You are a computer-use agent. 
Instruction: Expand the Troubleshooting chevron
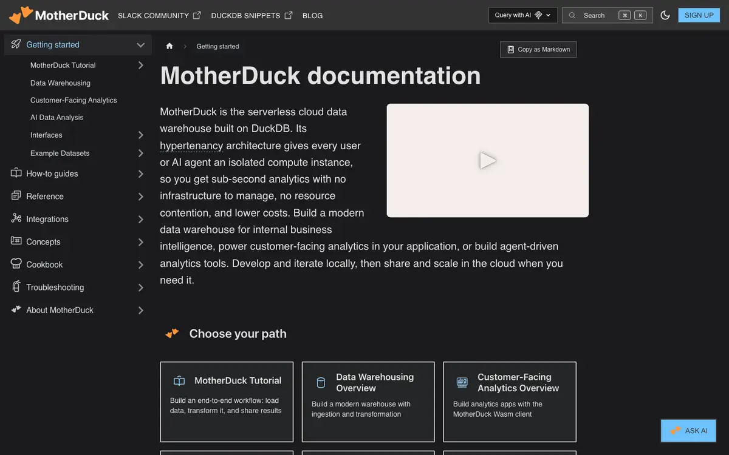coord(140,288)
